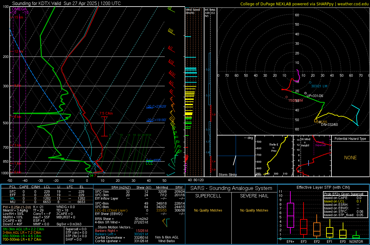The height and width of the screenshot is (245, 370).
Task: Click 'No Quality Matches' under SEVERE HAIL
Action: click(254, 210)
